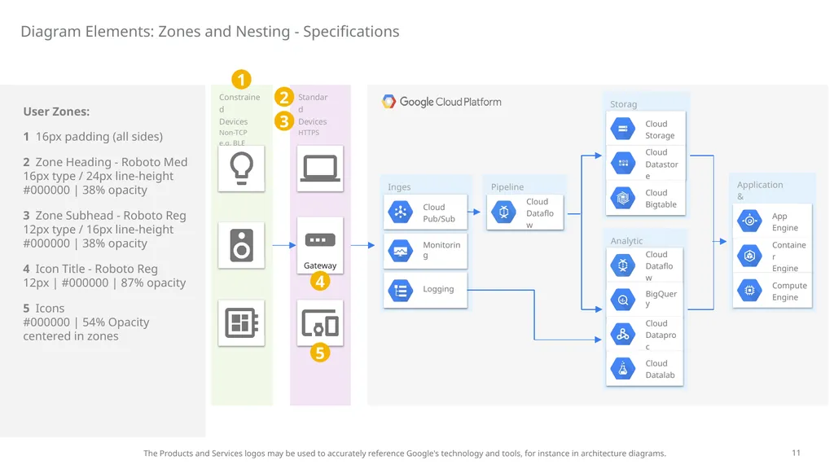
Task: Click the Cloud Dataproc hexagon icon
Action: click(623, 334)
